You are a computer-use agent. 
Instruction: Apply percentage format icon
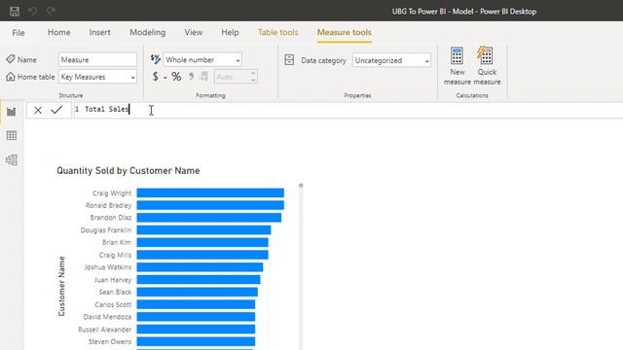pyautogui.click(x=176, y=76)
